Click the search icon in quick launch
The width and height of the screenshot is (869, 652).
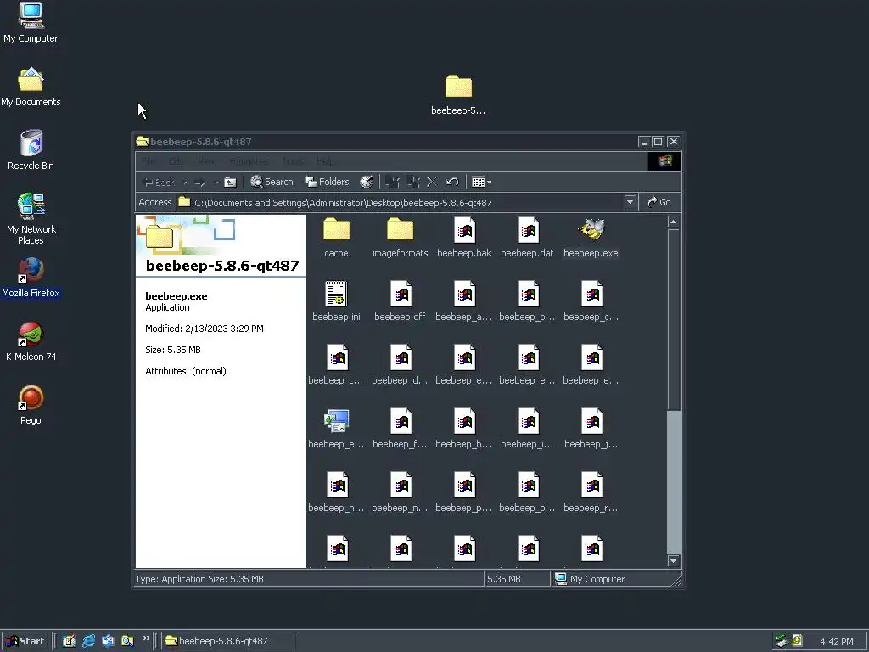127,641
